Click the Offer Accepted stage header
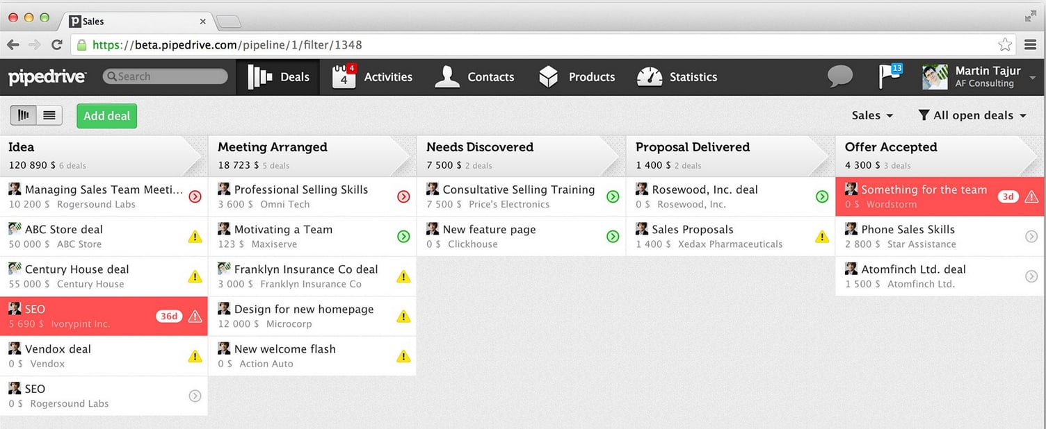Image resolution: width=1046 pixels, height=429 pixels. pyautogui.click(x=940, y=155)
